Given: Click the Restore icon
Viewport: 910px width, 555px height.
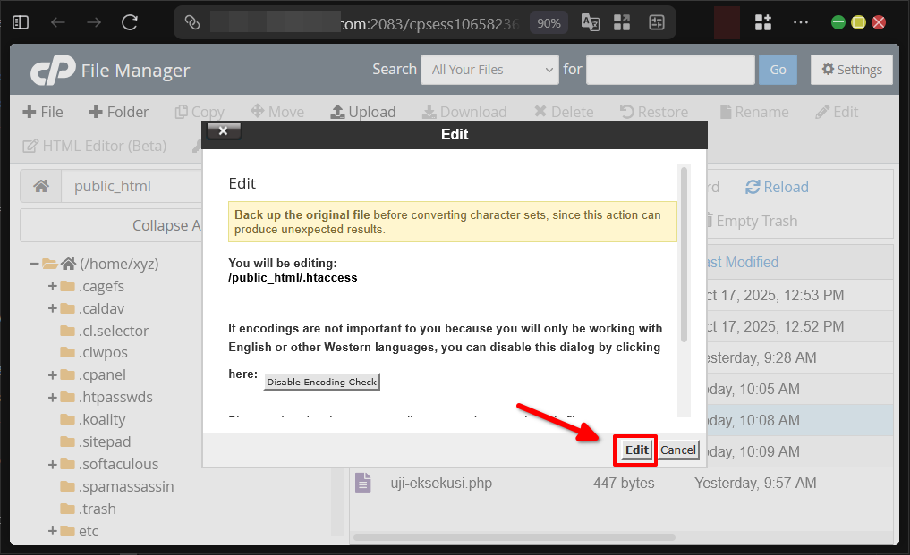Looking at the screenshot, I should click(x=654, y=111).
